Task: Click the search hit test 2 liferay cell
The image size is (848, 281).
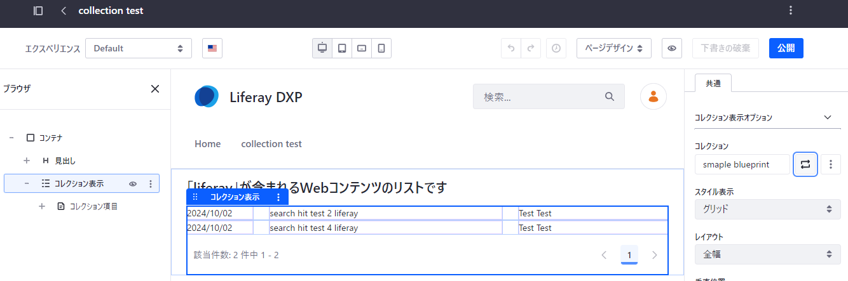Action: pyautogui.click(x=385, y=213)
